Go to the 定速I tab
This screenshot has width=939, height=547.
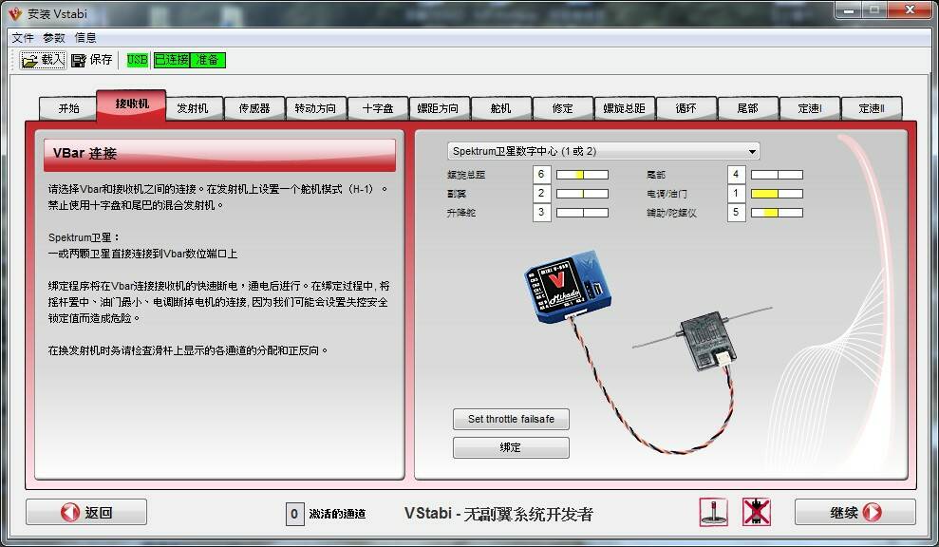810,108
